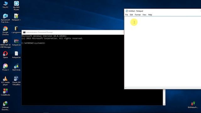This screenshot has height=113, width=201.
Task: Open Picasa 3 desktop icon
Action: pyautogui.click(x=5, y=67)
